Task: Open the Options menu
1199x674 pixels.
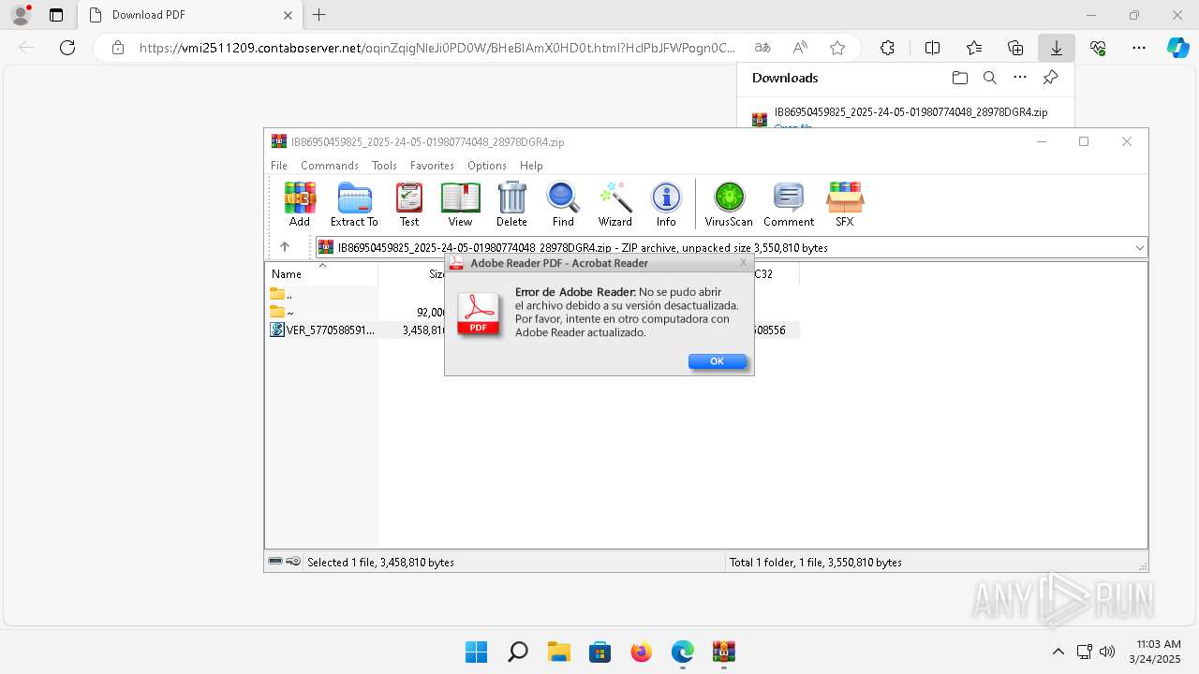Action: (487, 166)
